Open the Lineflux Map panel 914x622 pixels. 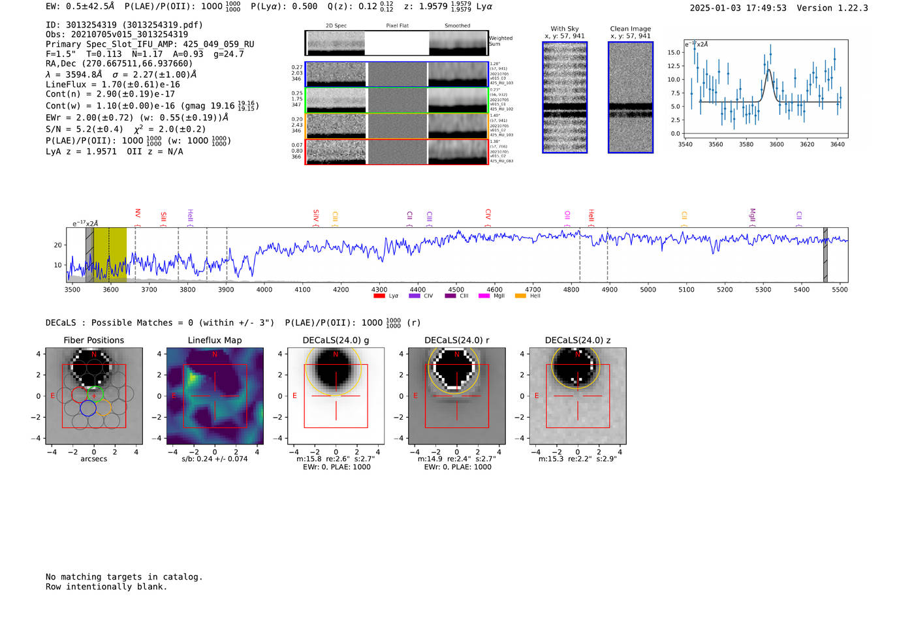[x=215, y=396]
